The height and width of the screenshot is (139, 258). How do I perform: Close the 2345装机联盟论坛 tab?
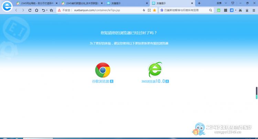(102, 3)
